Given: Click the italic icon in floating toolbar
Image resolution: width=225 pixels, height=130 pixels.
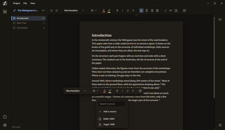Looking at the screenshot, I should click(122, 91).
